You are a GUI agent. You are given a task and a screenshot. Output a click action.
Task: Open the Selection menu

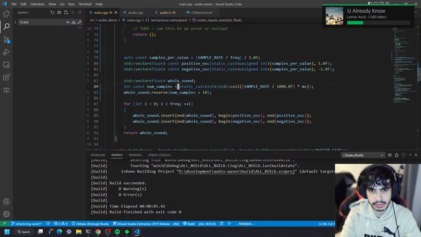tap(37, 4)
